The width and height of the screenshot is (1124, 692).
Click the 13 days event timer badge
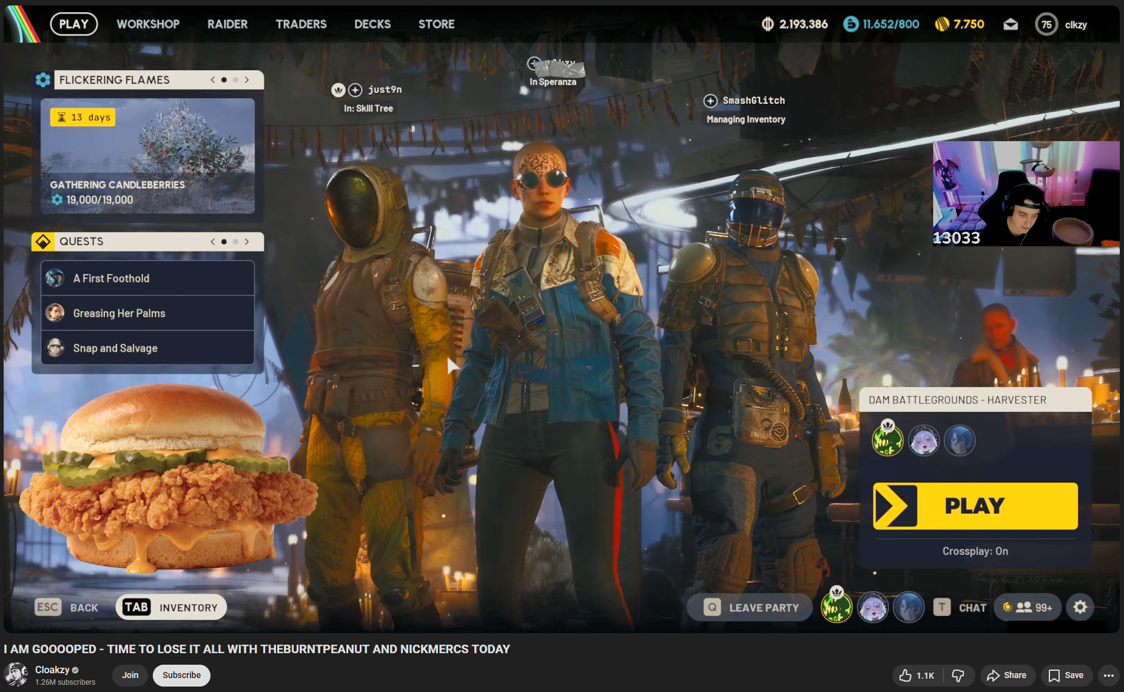tap(83, 117)
